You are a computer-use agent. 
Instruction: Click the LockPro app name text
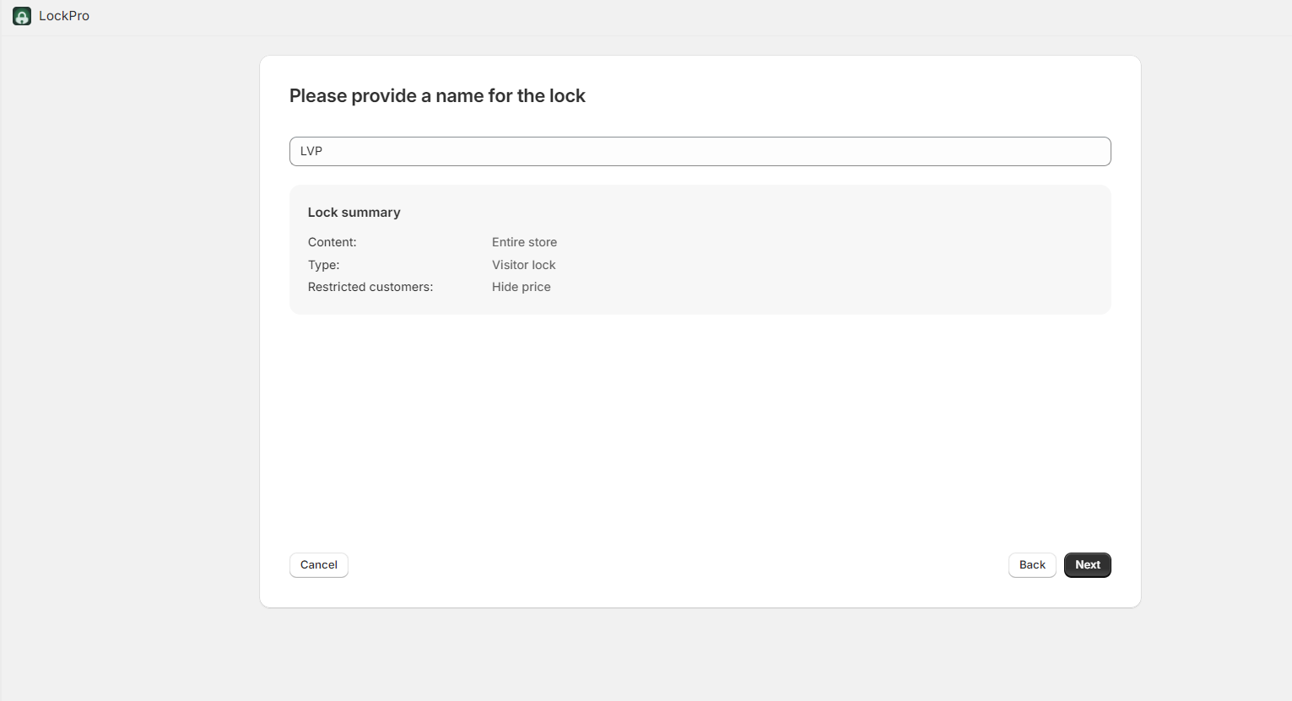pyautogui.click(x=64, y=16)
